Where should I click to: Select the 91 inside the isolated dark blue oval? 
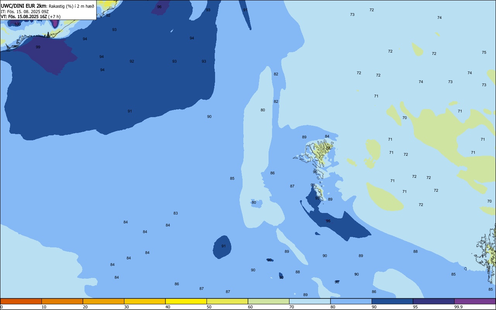point(224,246)
